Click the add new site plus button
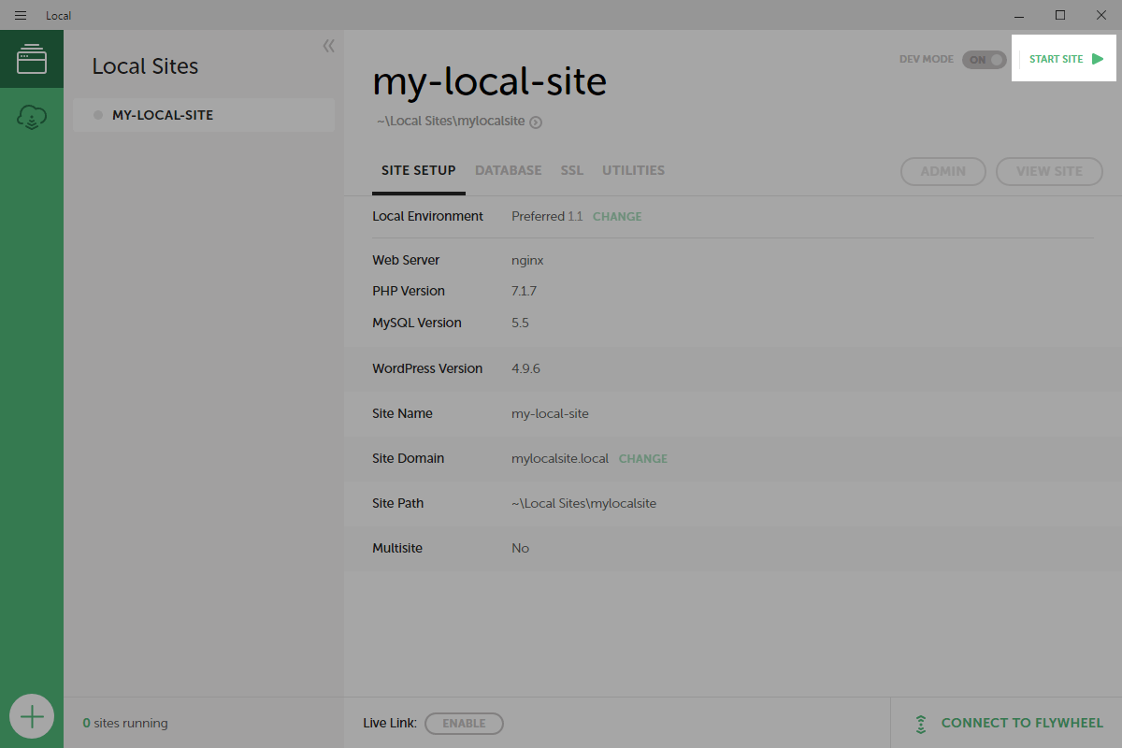The height and width of the screenshot is (748, 1122). 32,717
